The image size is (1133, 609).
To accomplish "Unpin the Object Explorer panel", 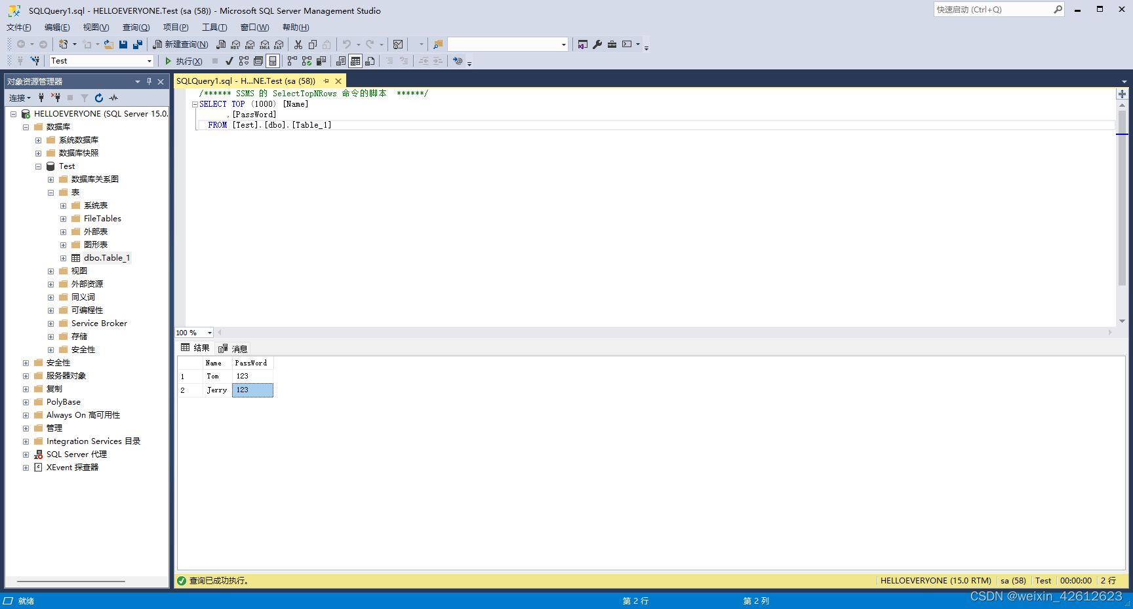I will click(x=149, y=81).
